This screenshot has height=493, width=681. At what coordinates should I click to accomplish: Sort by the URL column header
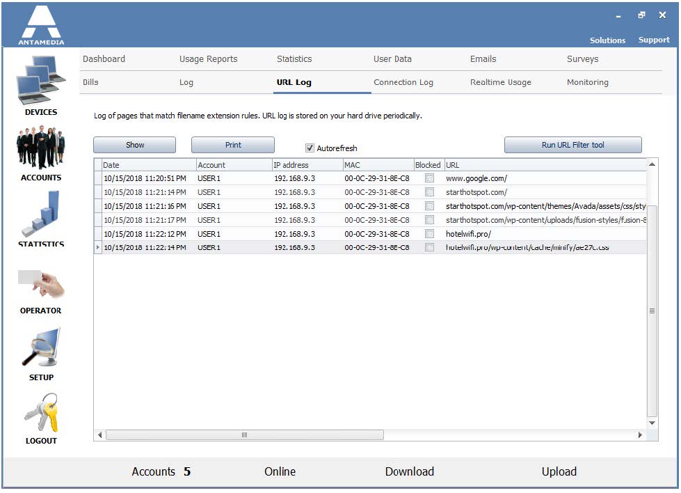pos(545,165)
